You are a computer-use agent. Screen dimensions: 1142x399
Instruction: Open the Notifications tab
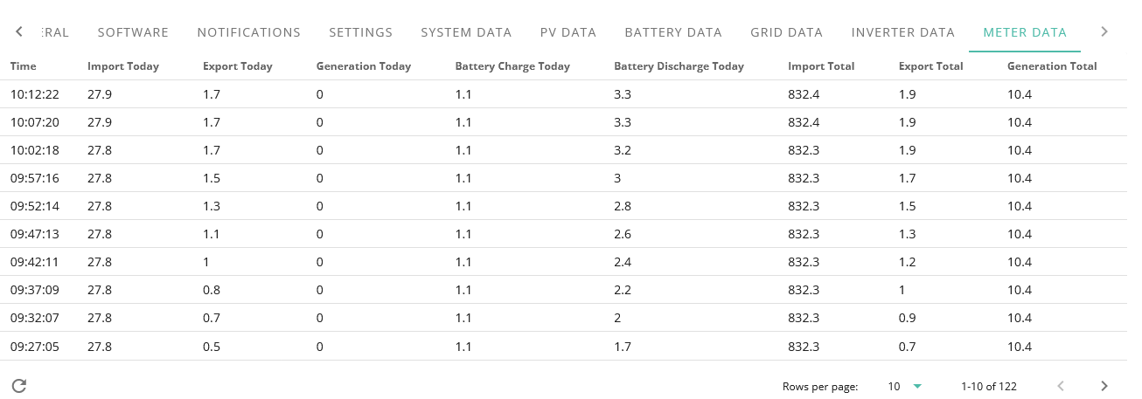pos(248,32)
